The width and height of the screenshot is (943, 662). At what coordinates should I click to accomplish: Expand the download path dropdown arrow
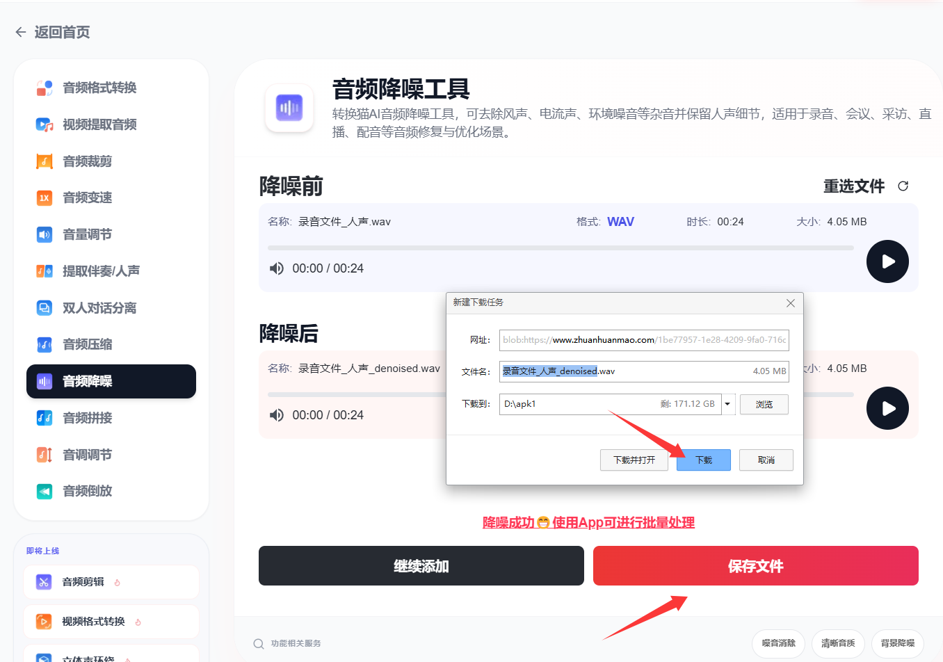pos(727,404)
